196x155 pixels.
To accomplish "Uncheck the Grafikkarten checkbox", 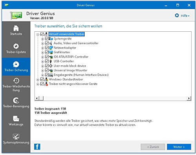I will tap(47, 52).
